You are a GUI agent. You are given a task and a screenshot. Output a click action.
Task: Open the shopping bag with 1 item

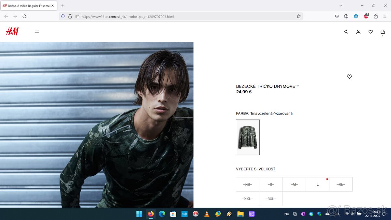click(x=383, y=32)
